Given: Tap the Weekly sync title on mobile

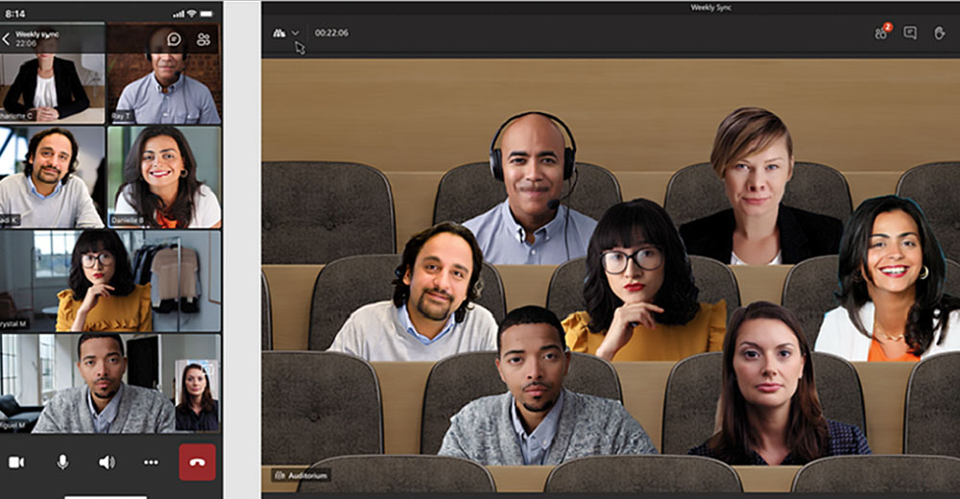Looking at the screenshot, I should (36, 35).
